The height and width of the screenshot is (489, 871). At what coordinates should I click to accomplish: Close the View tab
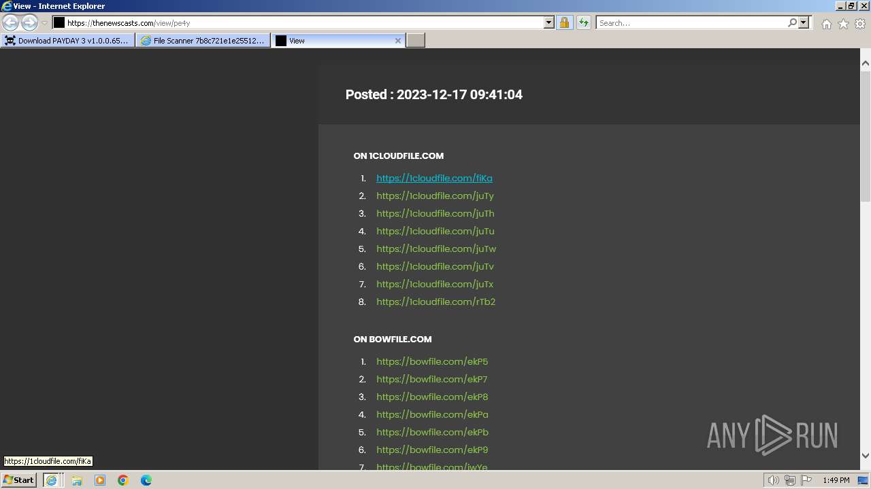398,41
